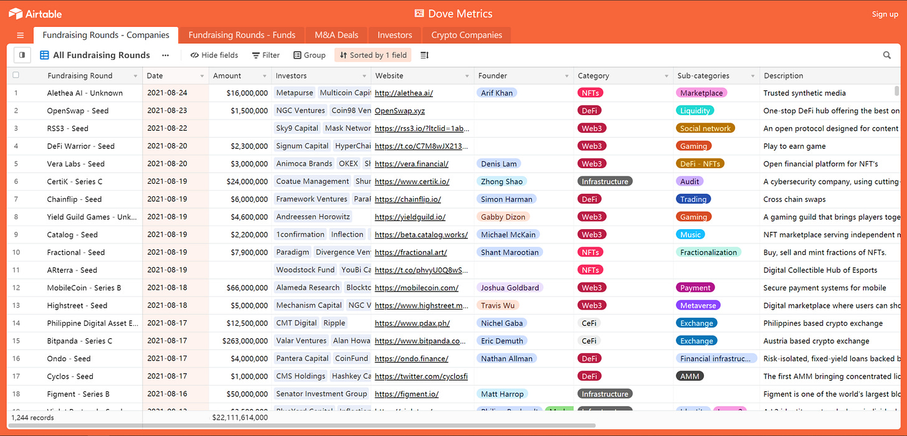This screenshot has width=907, height=436.
Task: Click the AMM tag in Cyclos row
Action: pyautogui.click(x=690, y=376)
